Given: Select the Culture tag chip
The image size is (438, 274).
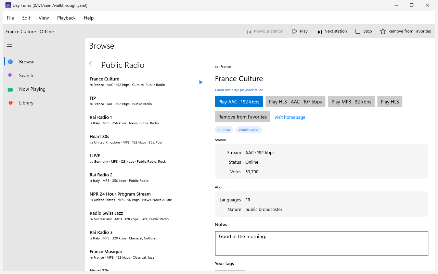Looking at the screenshot, I should click(x=224, y=130).
